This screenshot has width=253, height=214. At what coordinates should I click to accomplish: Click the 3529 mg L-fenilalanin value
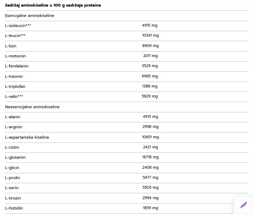point(150,66)
